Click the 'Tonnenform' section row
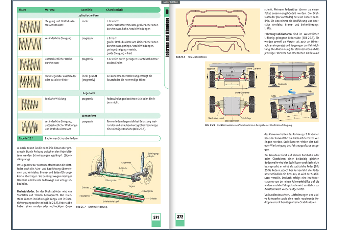 88,115
